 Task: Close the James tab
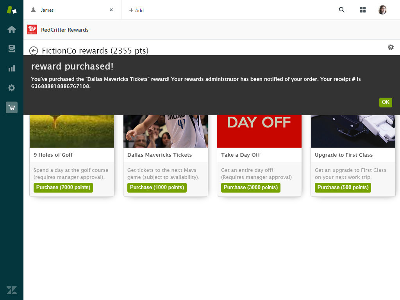click(x=111, y=10)
